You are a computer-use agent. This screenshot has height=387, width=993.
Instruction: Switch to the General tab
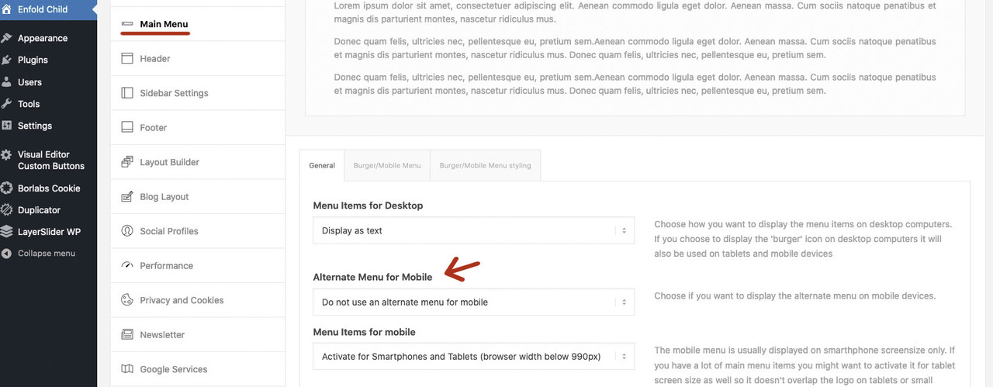click(322, 165)
